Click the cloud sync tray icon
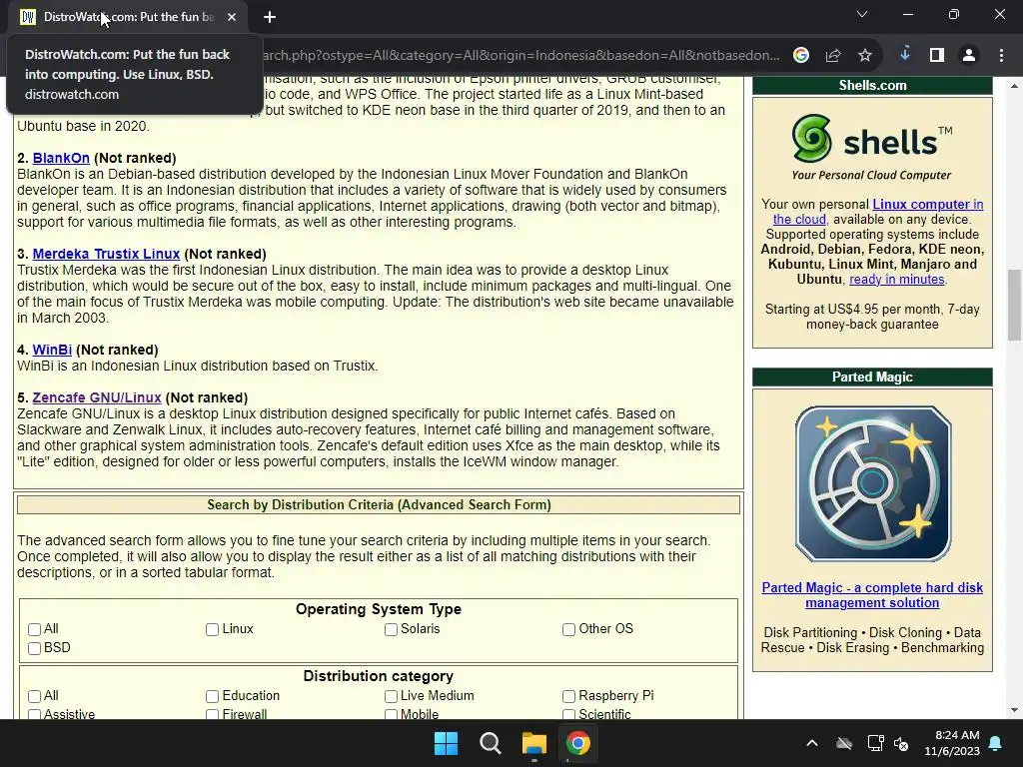 (x=843, y=743)
